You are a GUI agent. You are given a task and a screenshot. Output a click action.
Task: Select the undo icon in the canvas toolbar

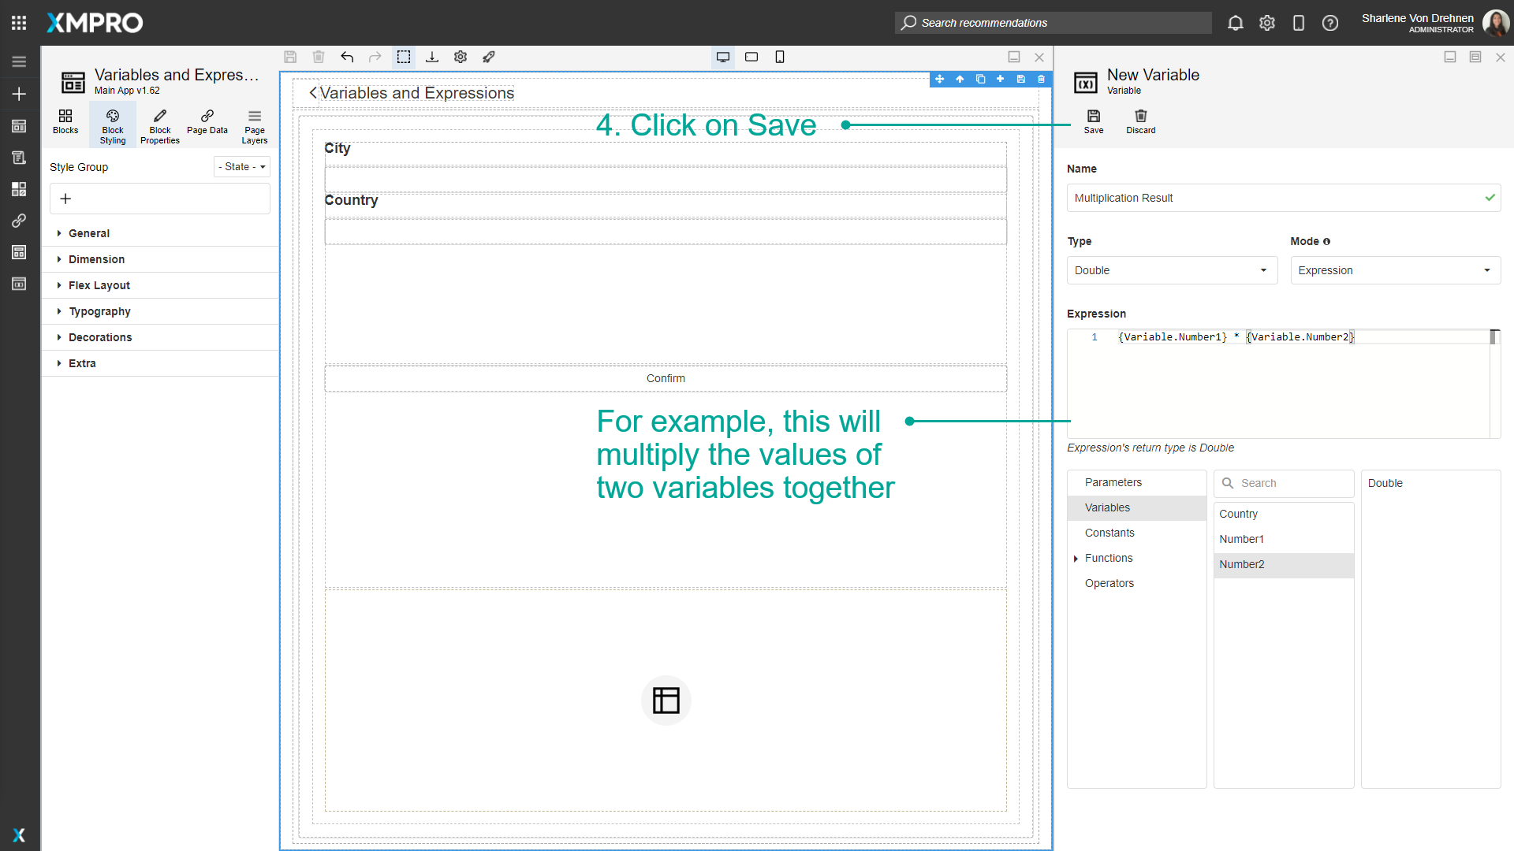(347, 57)
